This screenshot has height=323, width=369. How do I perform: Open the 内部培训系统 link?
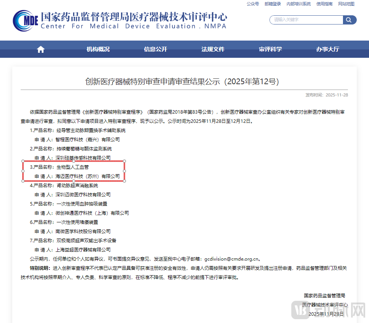point(299,4)
